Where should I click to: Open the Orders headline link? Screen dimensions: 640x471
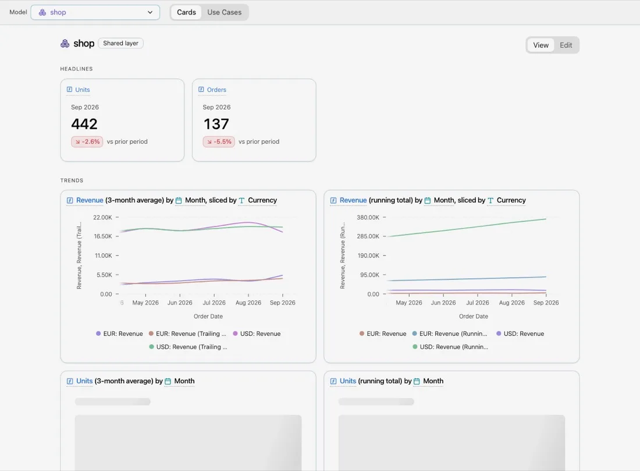pos(216,90)
